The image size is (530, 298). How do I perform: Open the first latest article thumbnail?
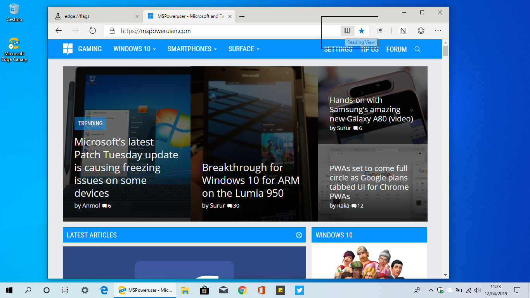pos(184,262)
